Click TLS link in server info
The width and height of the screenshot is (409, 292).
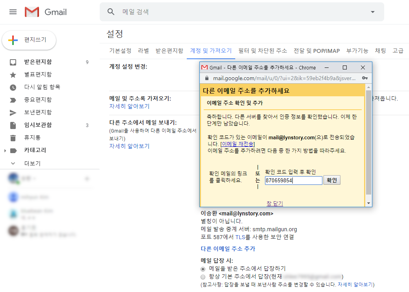(x=240, y=237)
